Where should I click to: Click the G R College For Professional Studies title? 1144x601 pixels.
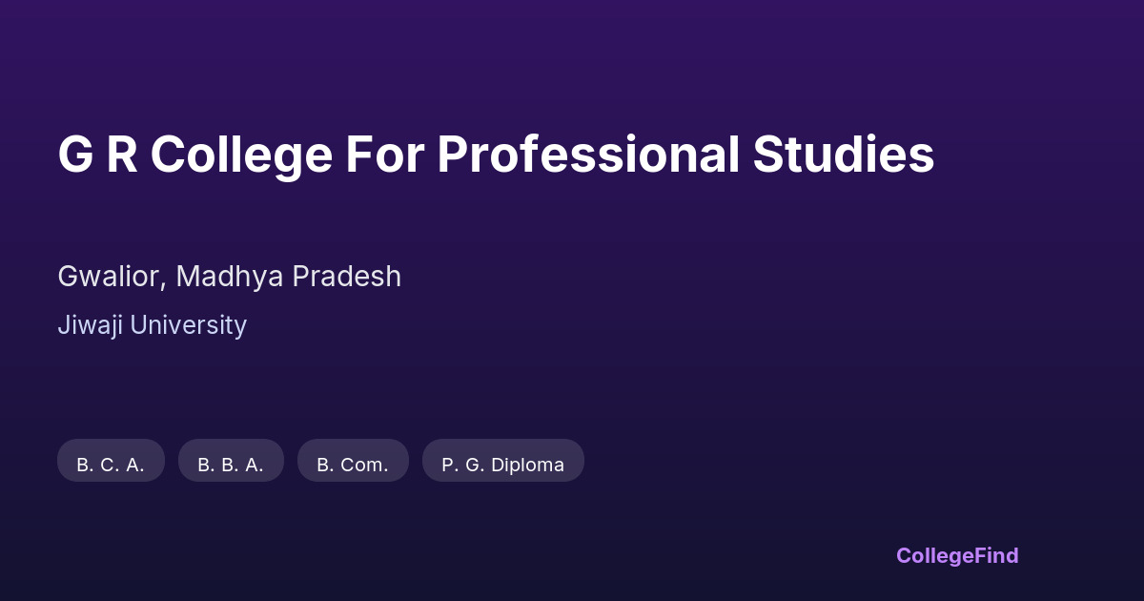point(496,155)
